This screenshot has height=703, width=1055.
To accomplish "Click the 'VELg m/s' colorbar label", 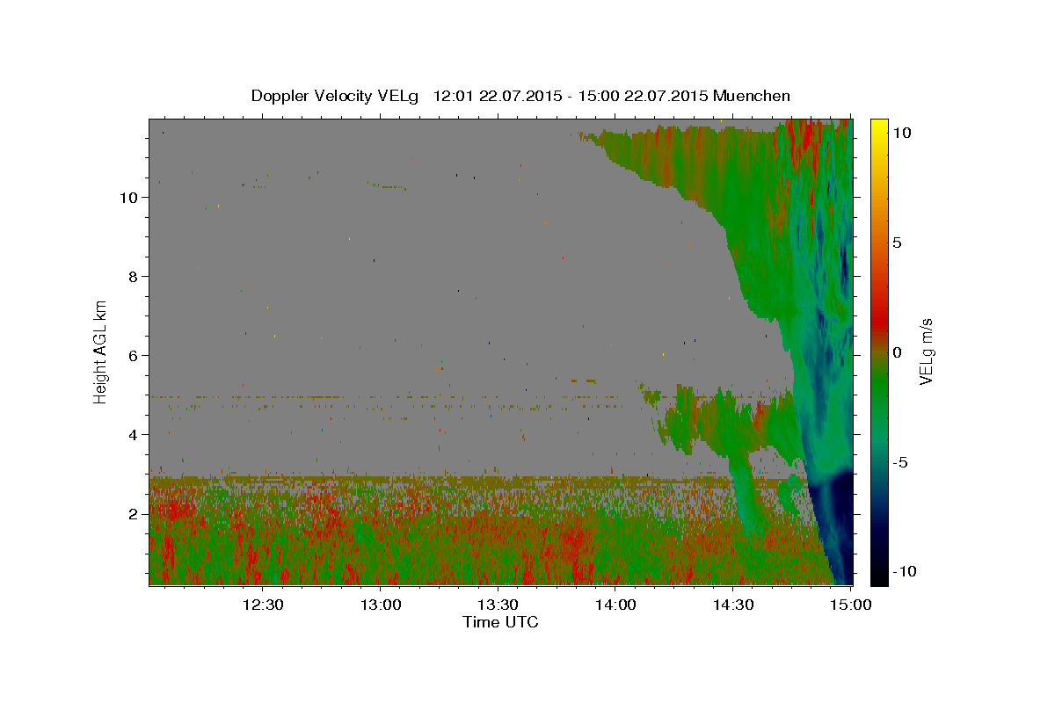I will coord(926,352).
